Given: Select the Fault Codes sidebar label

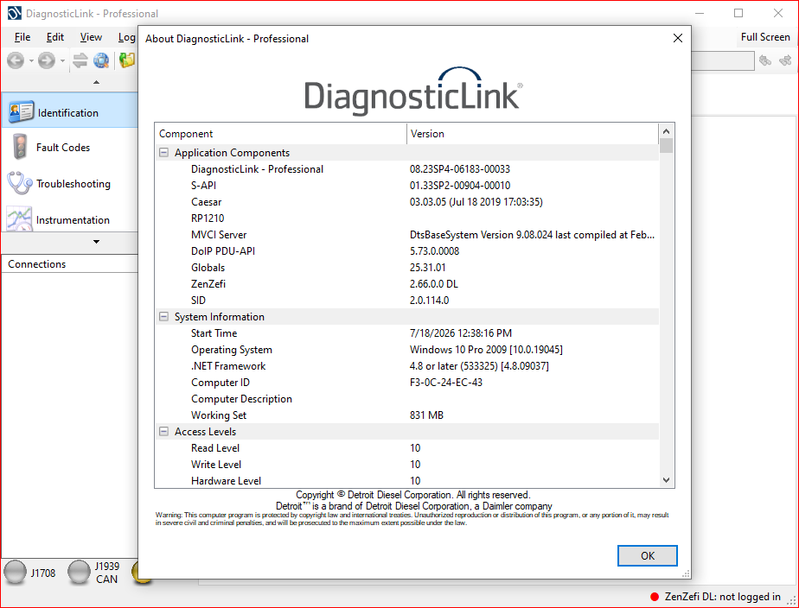Looking at the screenshot, I should click(x=63, y=148).
